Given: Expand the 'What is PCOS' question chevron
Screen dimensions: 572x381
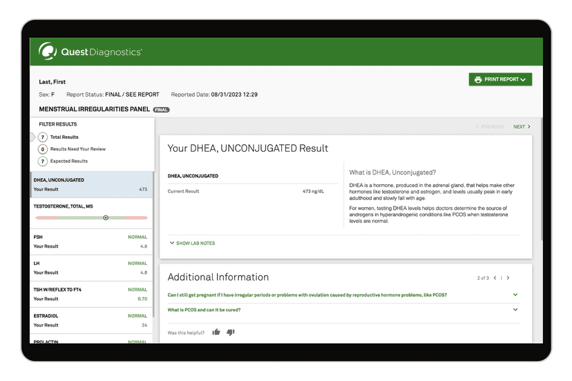Looking at the screenshot, I should pos(515,310).
